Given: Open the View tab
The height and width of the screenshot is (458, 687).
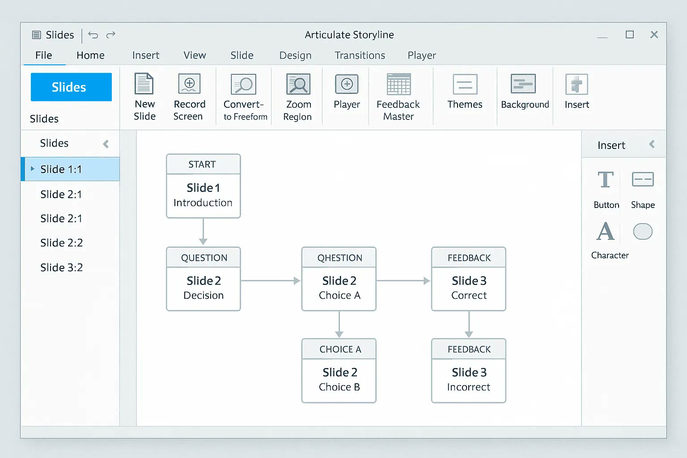Looking at the screenshot, I should tap(195, 55).
